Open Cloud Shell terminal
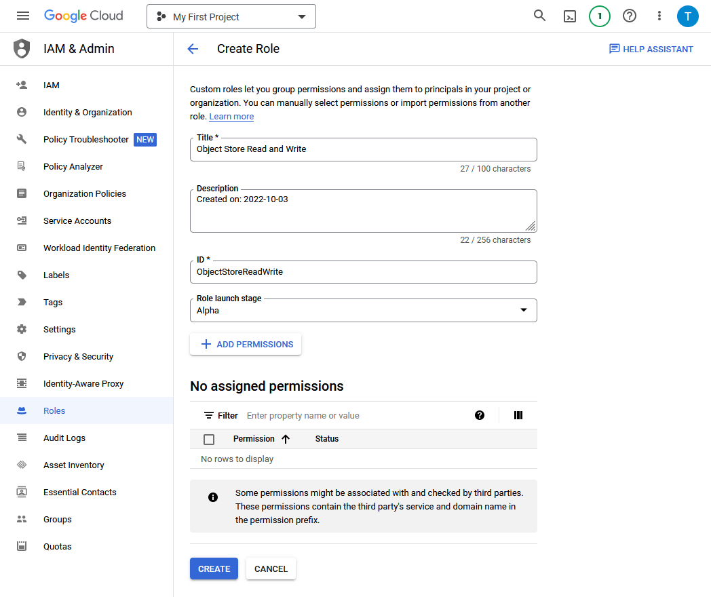 (569, 16)
